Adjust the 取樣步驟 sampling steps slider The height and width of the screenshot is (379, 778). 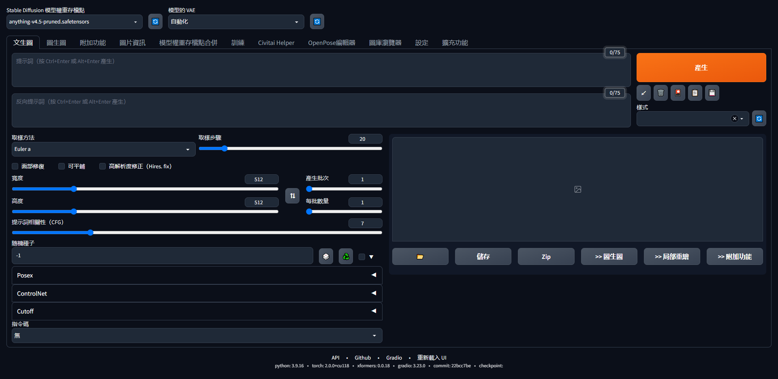point(290,148)
